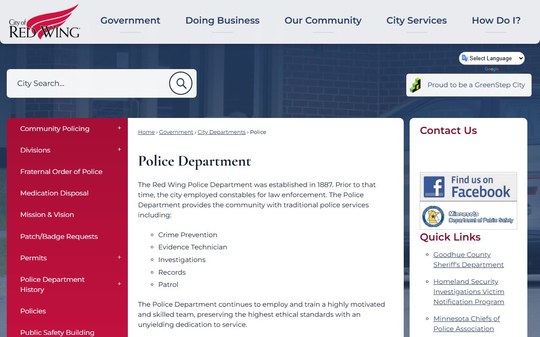Open Minnesota Chiefs of Police Association link
Screen dimensions: 540x337
tap(467, 324)
